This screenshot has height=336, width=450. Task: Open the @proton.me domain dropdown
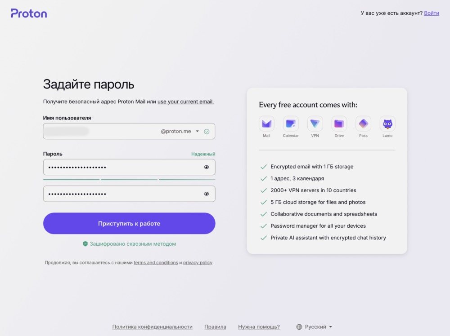pos(180,131)
